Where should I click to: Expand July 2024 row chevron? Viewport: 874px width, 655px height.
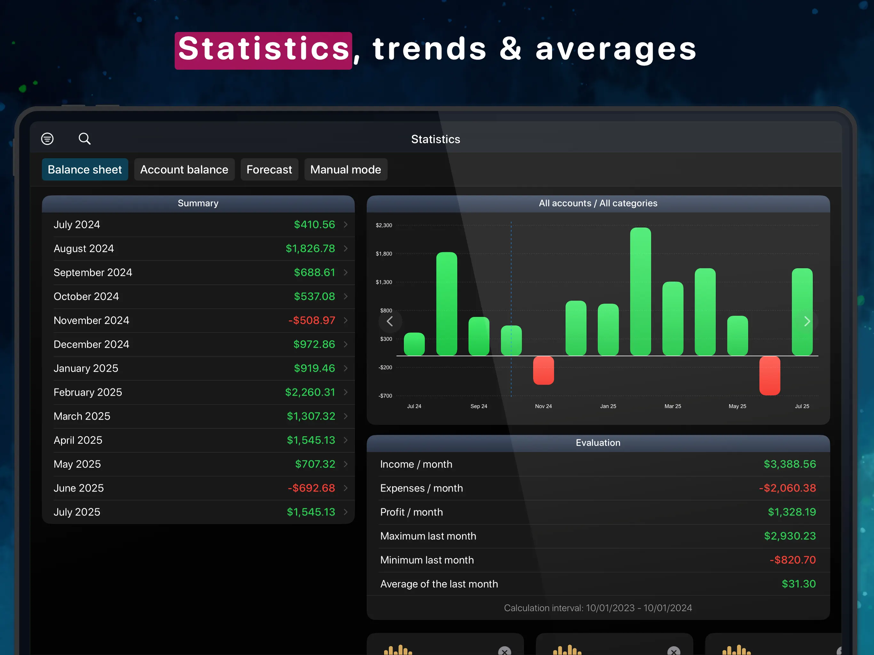click(x=346, y=225)
